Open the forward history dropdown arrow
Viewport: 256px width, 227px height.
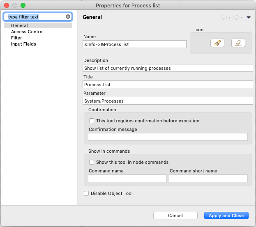click(x=242, y=18)
